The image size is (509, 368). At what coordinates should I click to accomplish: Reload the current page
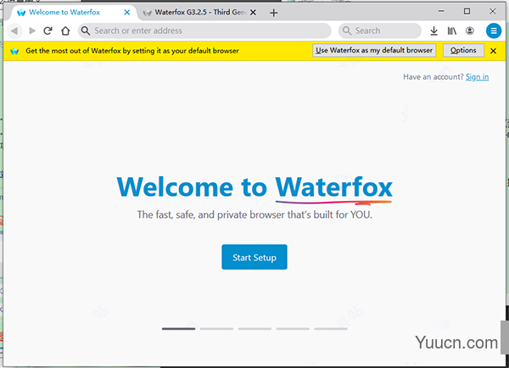[48, 31]
